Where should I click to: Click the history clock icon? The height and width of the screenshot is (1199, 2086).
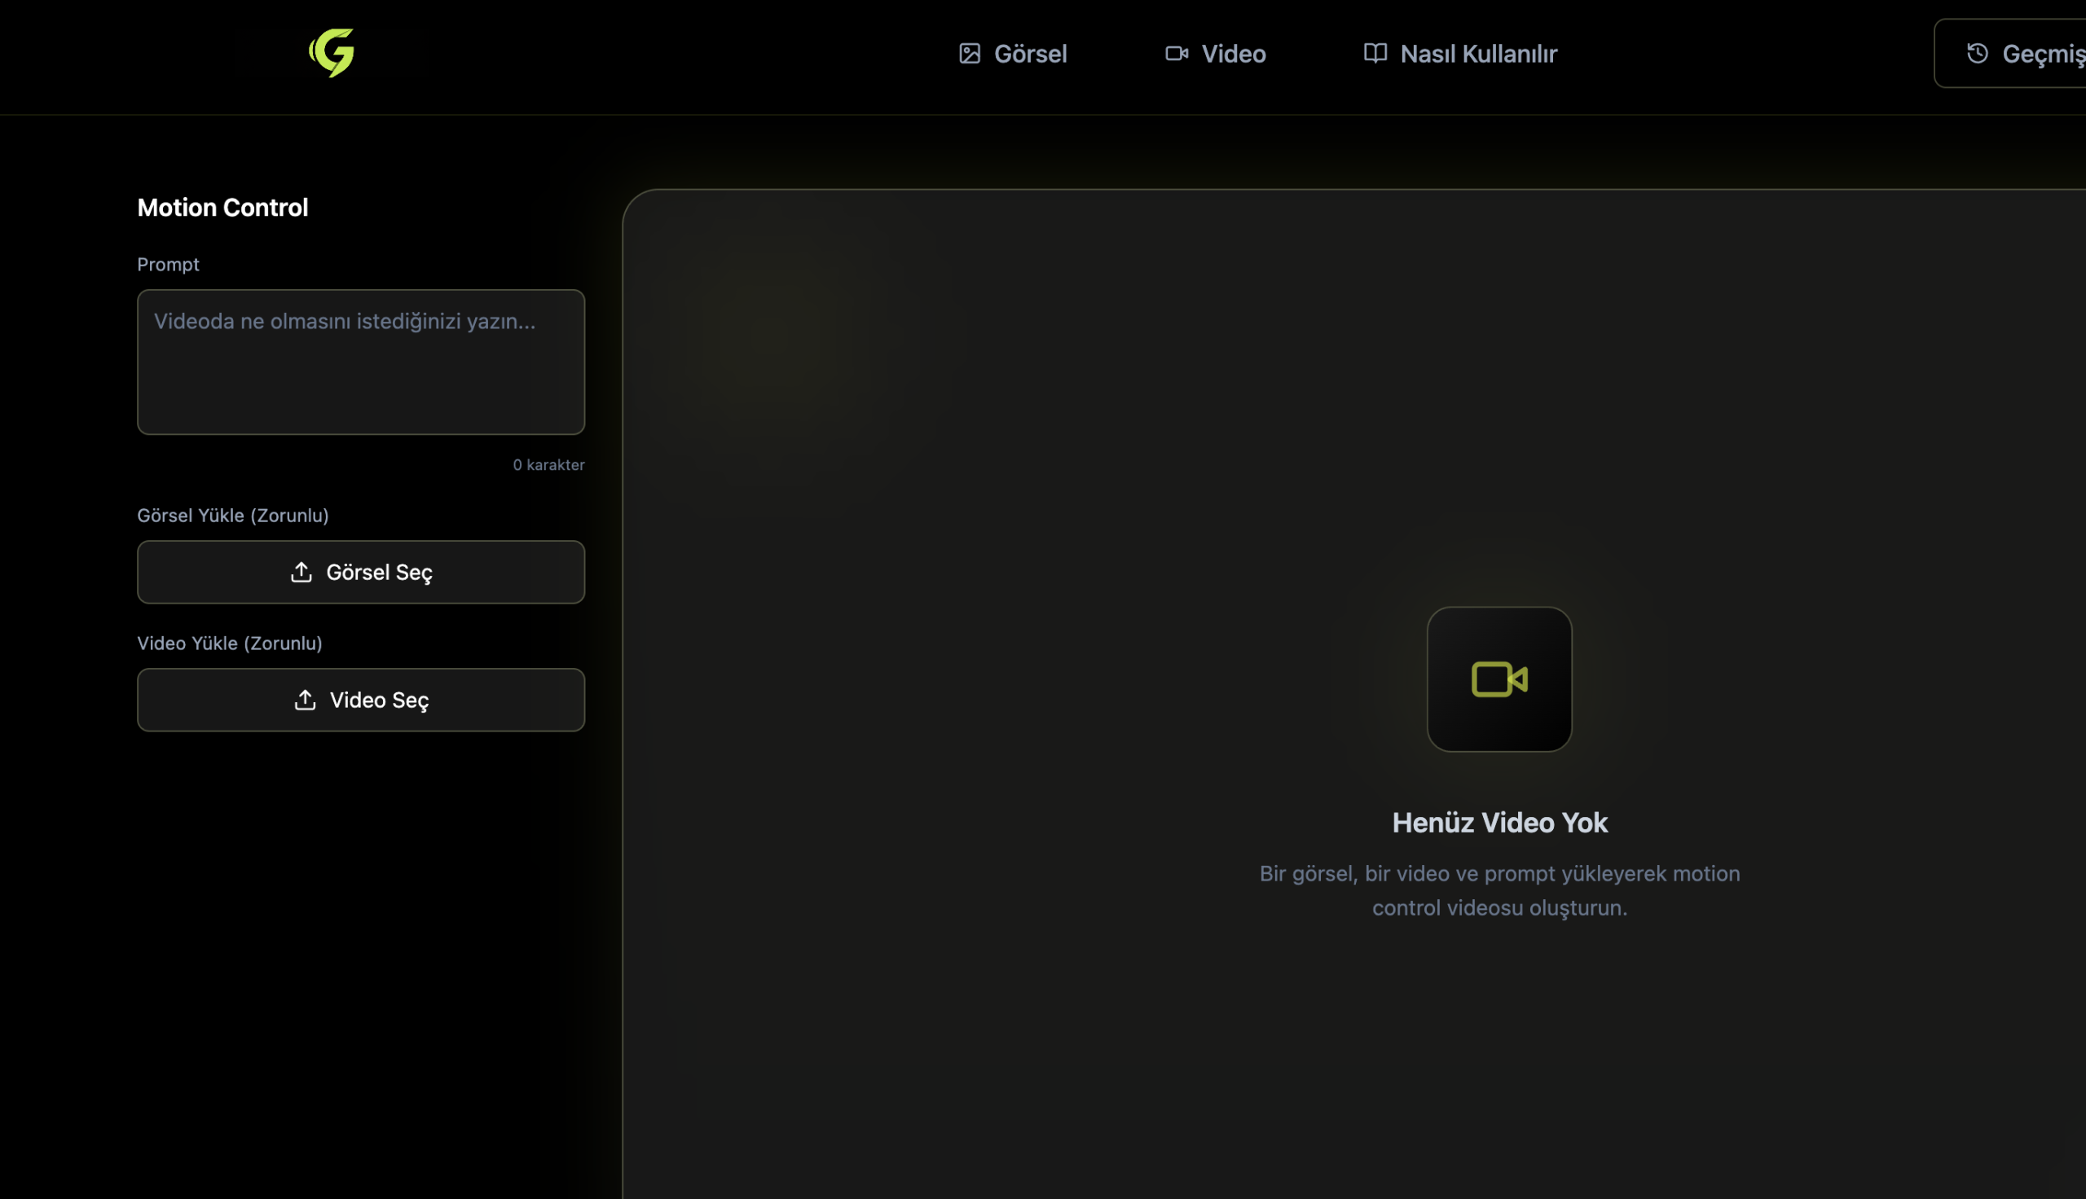[x=1977, y=54]
